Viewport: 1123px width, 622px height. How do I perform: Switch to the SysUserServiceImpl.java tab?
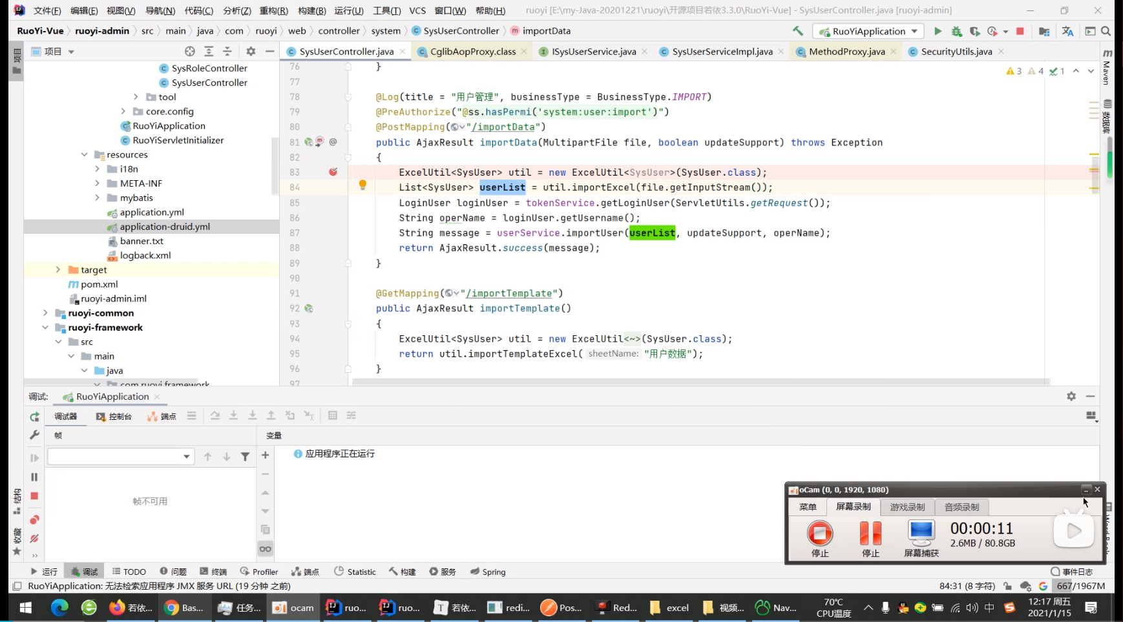click(722, 52)
